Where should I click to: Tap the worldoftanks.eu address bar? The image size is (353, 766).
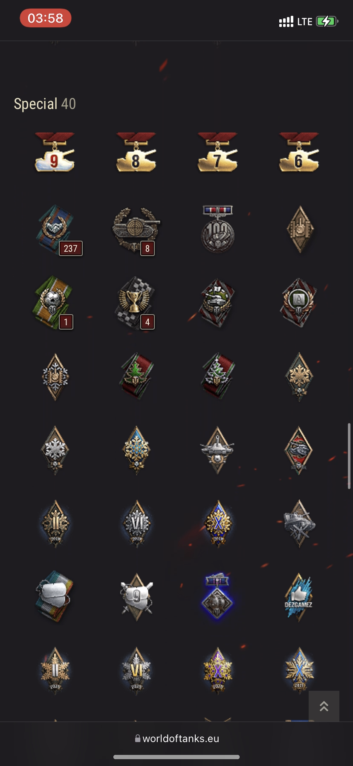click(x=176, y=739)
